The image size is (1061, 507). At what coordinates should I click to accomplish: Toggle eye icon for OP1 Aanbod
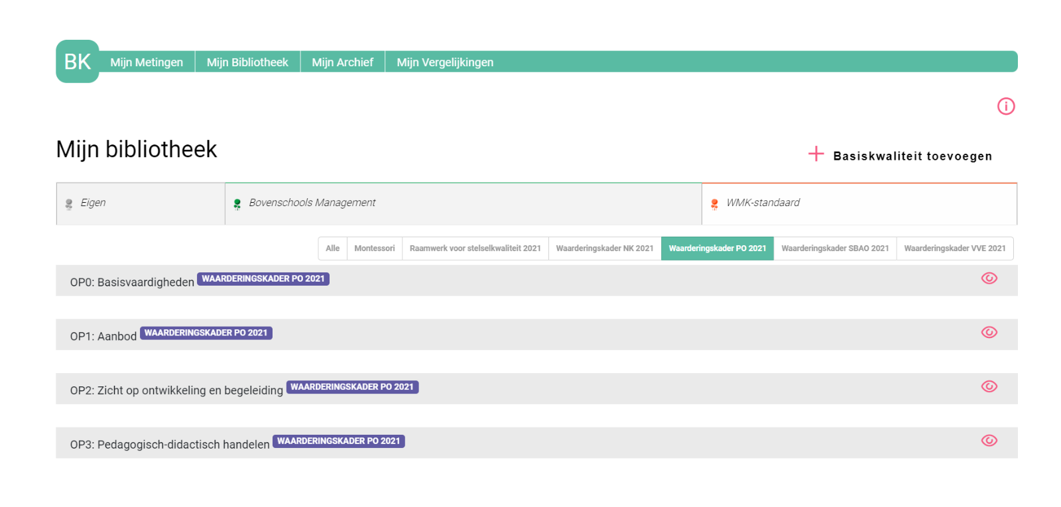989,333
